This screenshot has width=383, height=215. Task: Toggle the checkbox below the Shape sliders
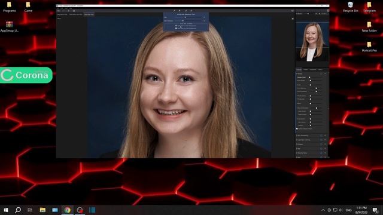297,129
